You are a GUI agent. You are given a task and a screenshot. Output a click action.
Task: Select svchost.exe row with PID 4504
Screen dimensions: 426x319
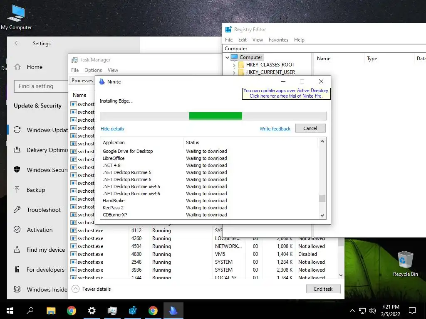click(204, 246)
